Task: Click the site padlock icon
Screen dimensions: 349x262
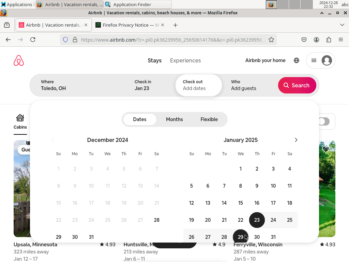Action: tap(75, 40)
